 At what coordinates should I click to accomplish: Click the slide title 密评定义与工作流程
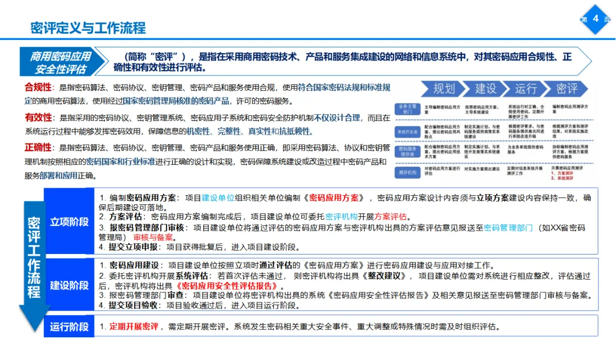pos(88,28)
